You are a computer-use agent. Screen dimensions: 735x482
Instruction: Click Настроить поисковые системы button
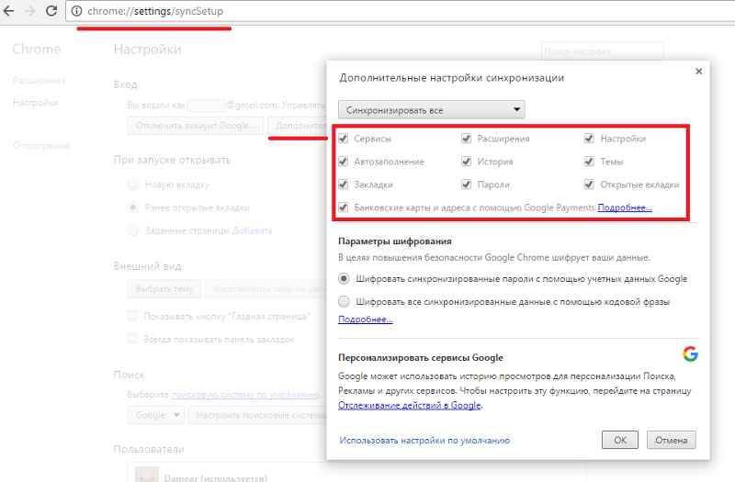(x=258, y=415)
